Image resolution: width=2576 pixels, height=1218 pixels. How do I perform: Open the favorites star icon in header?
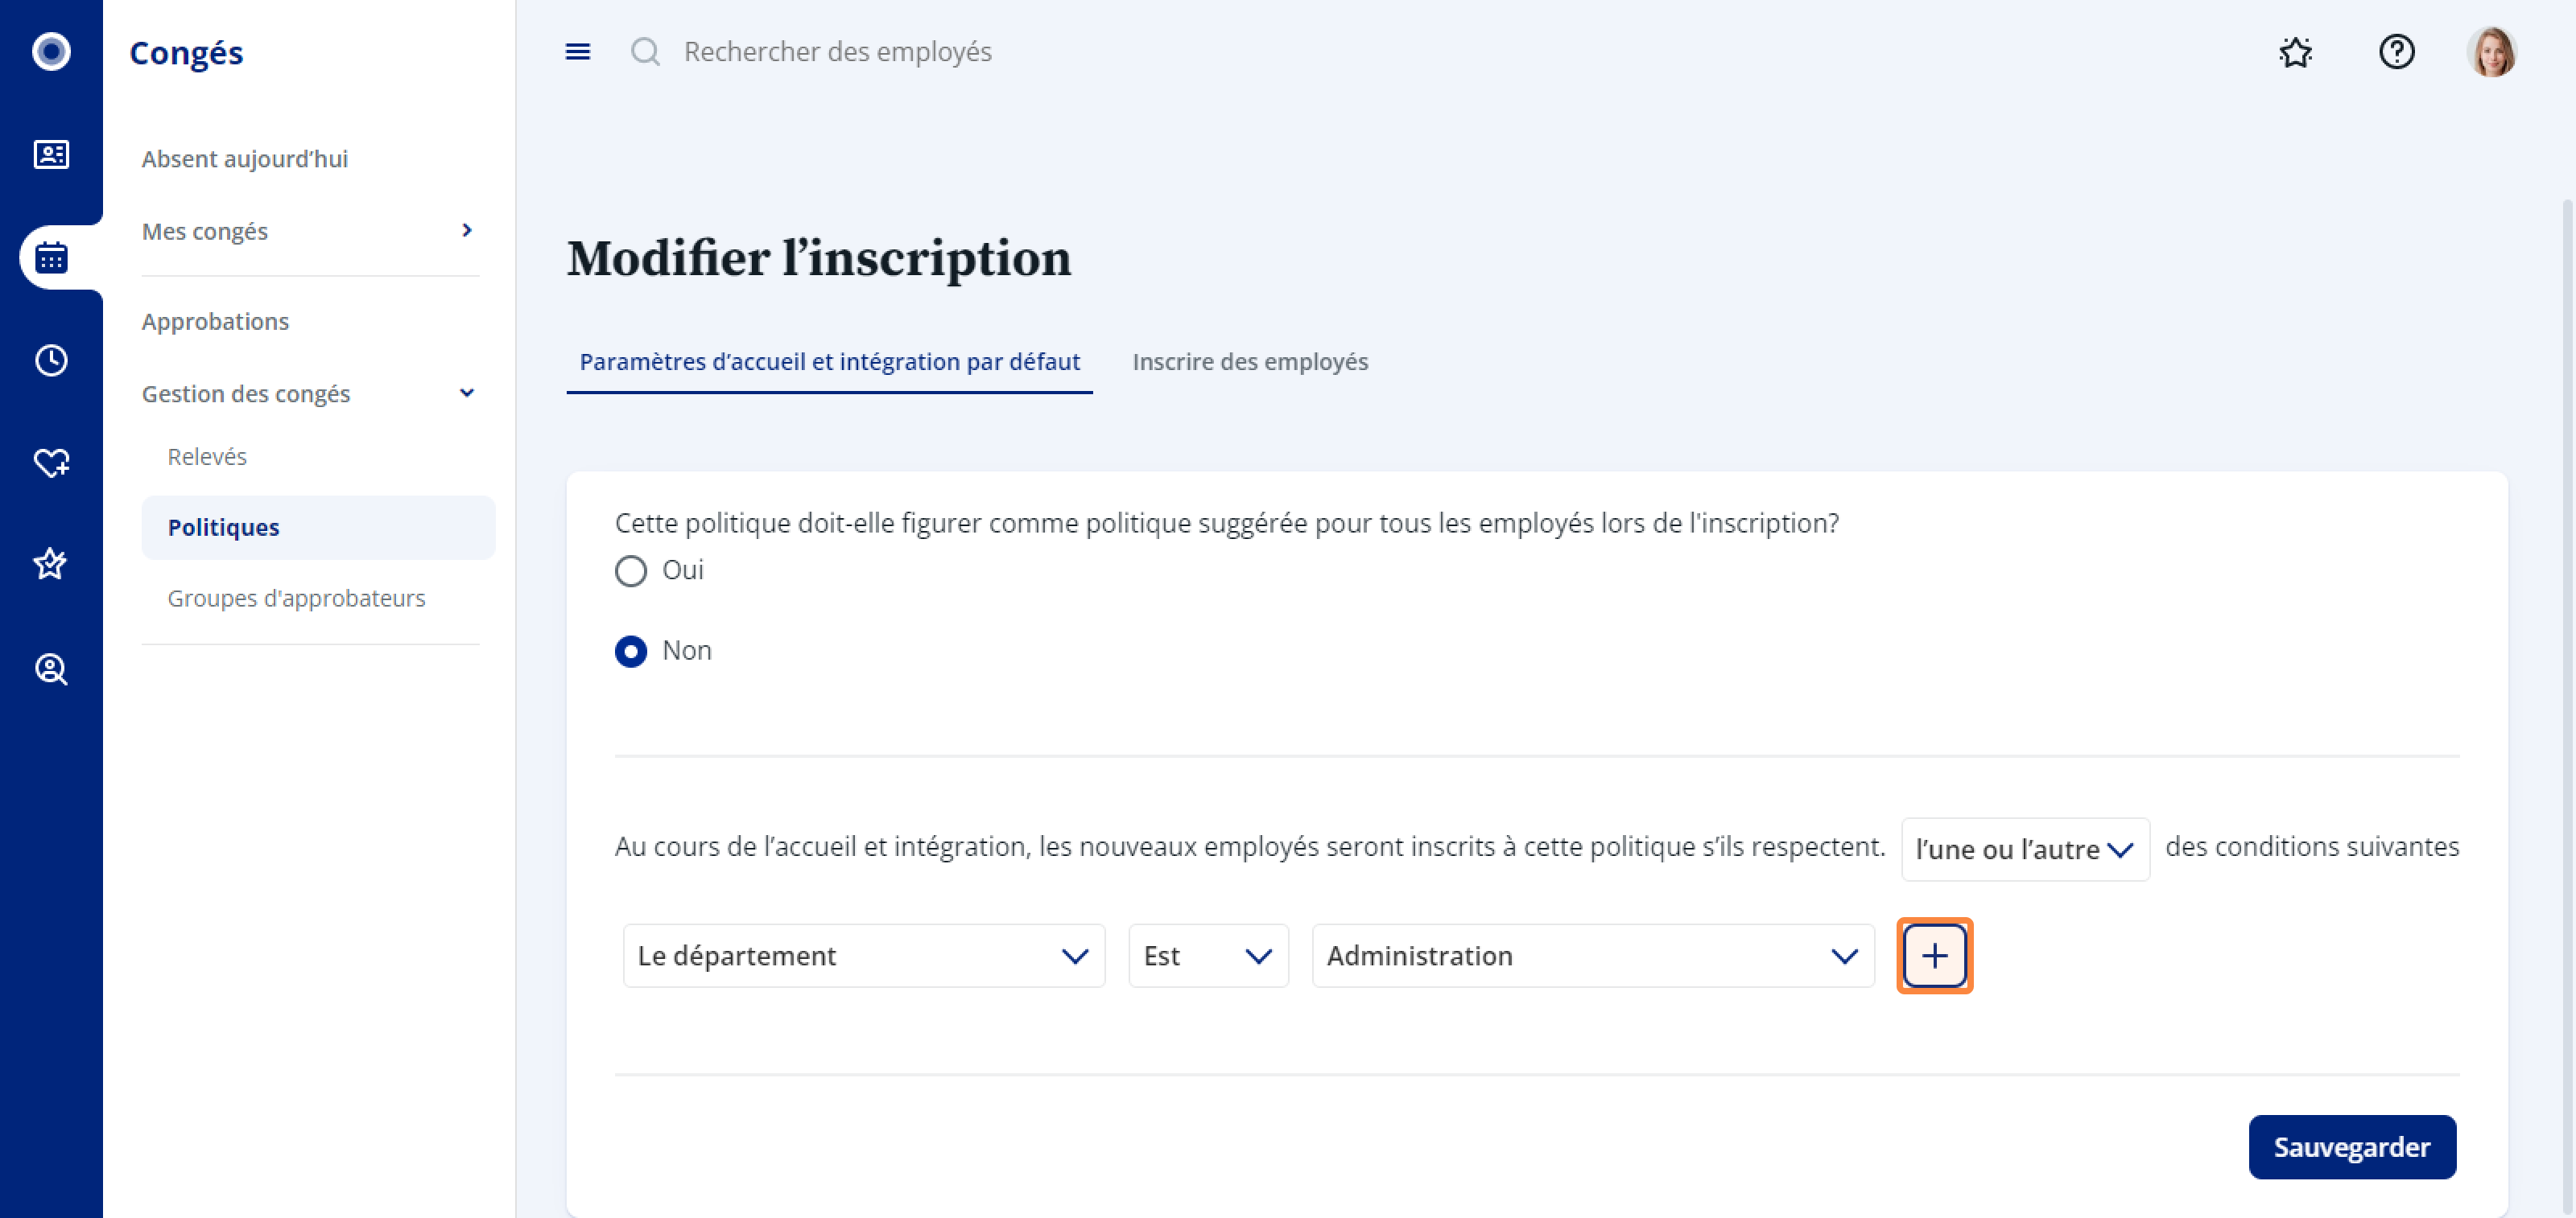coord(2296,52)
